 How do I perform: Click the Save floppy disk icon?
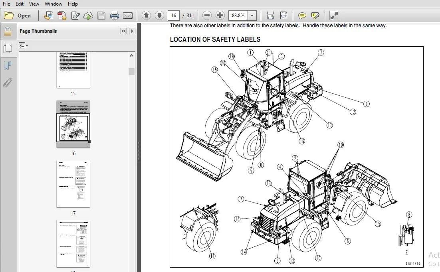[x=101, y=16]
